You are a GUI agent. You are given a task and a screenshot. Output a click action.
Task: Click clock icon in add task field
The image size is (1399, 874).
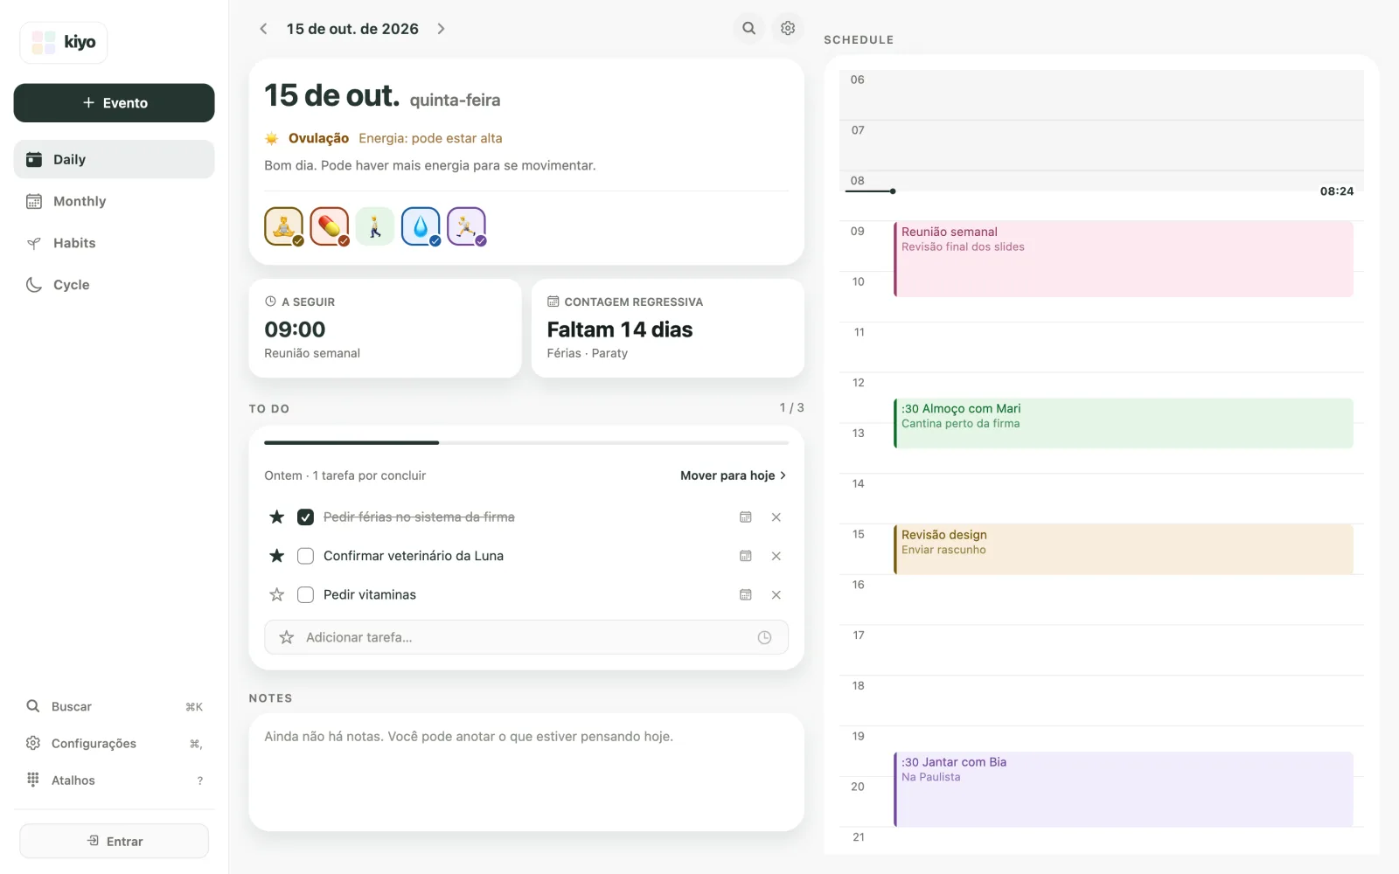(x=764, y=637)
